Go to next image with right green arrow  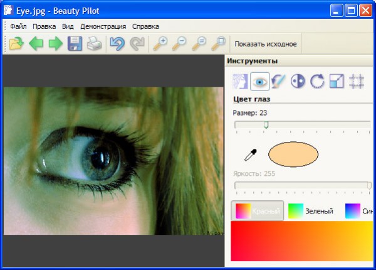click(x=56, y=44)
